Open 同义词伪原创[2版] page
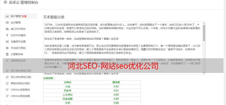Screen dimensions: 226x105 [20, 77]
